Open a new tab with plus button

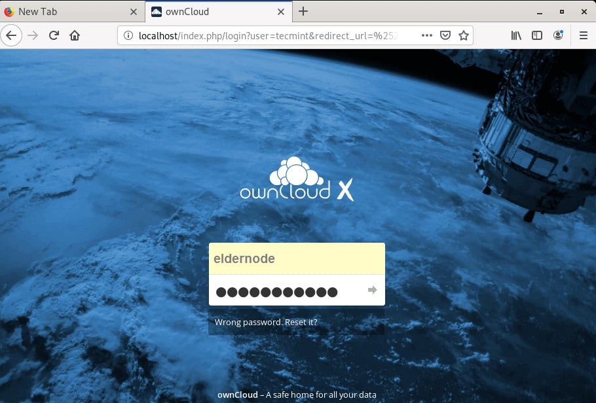[303, 11]
